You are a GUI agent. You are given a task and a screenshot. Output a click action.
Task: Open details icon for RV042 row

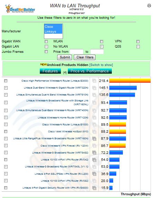pyautogui.click(x=94, y=160)
